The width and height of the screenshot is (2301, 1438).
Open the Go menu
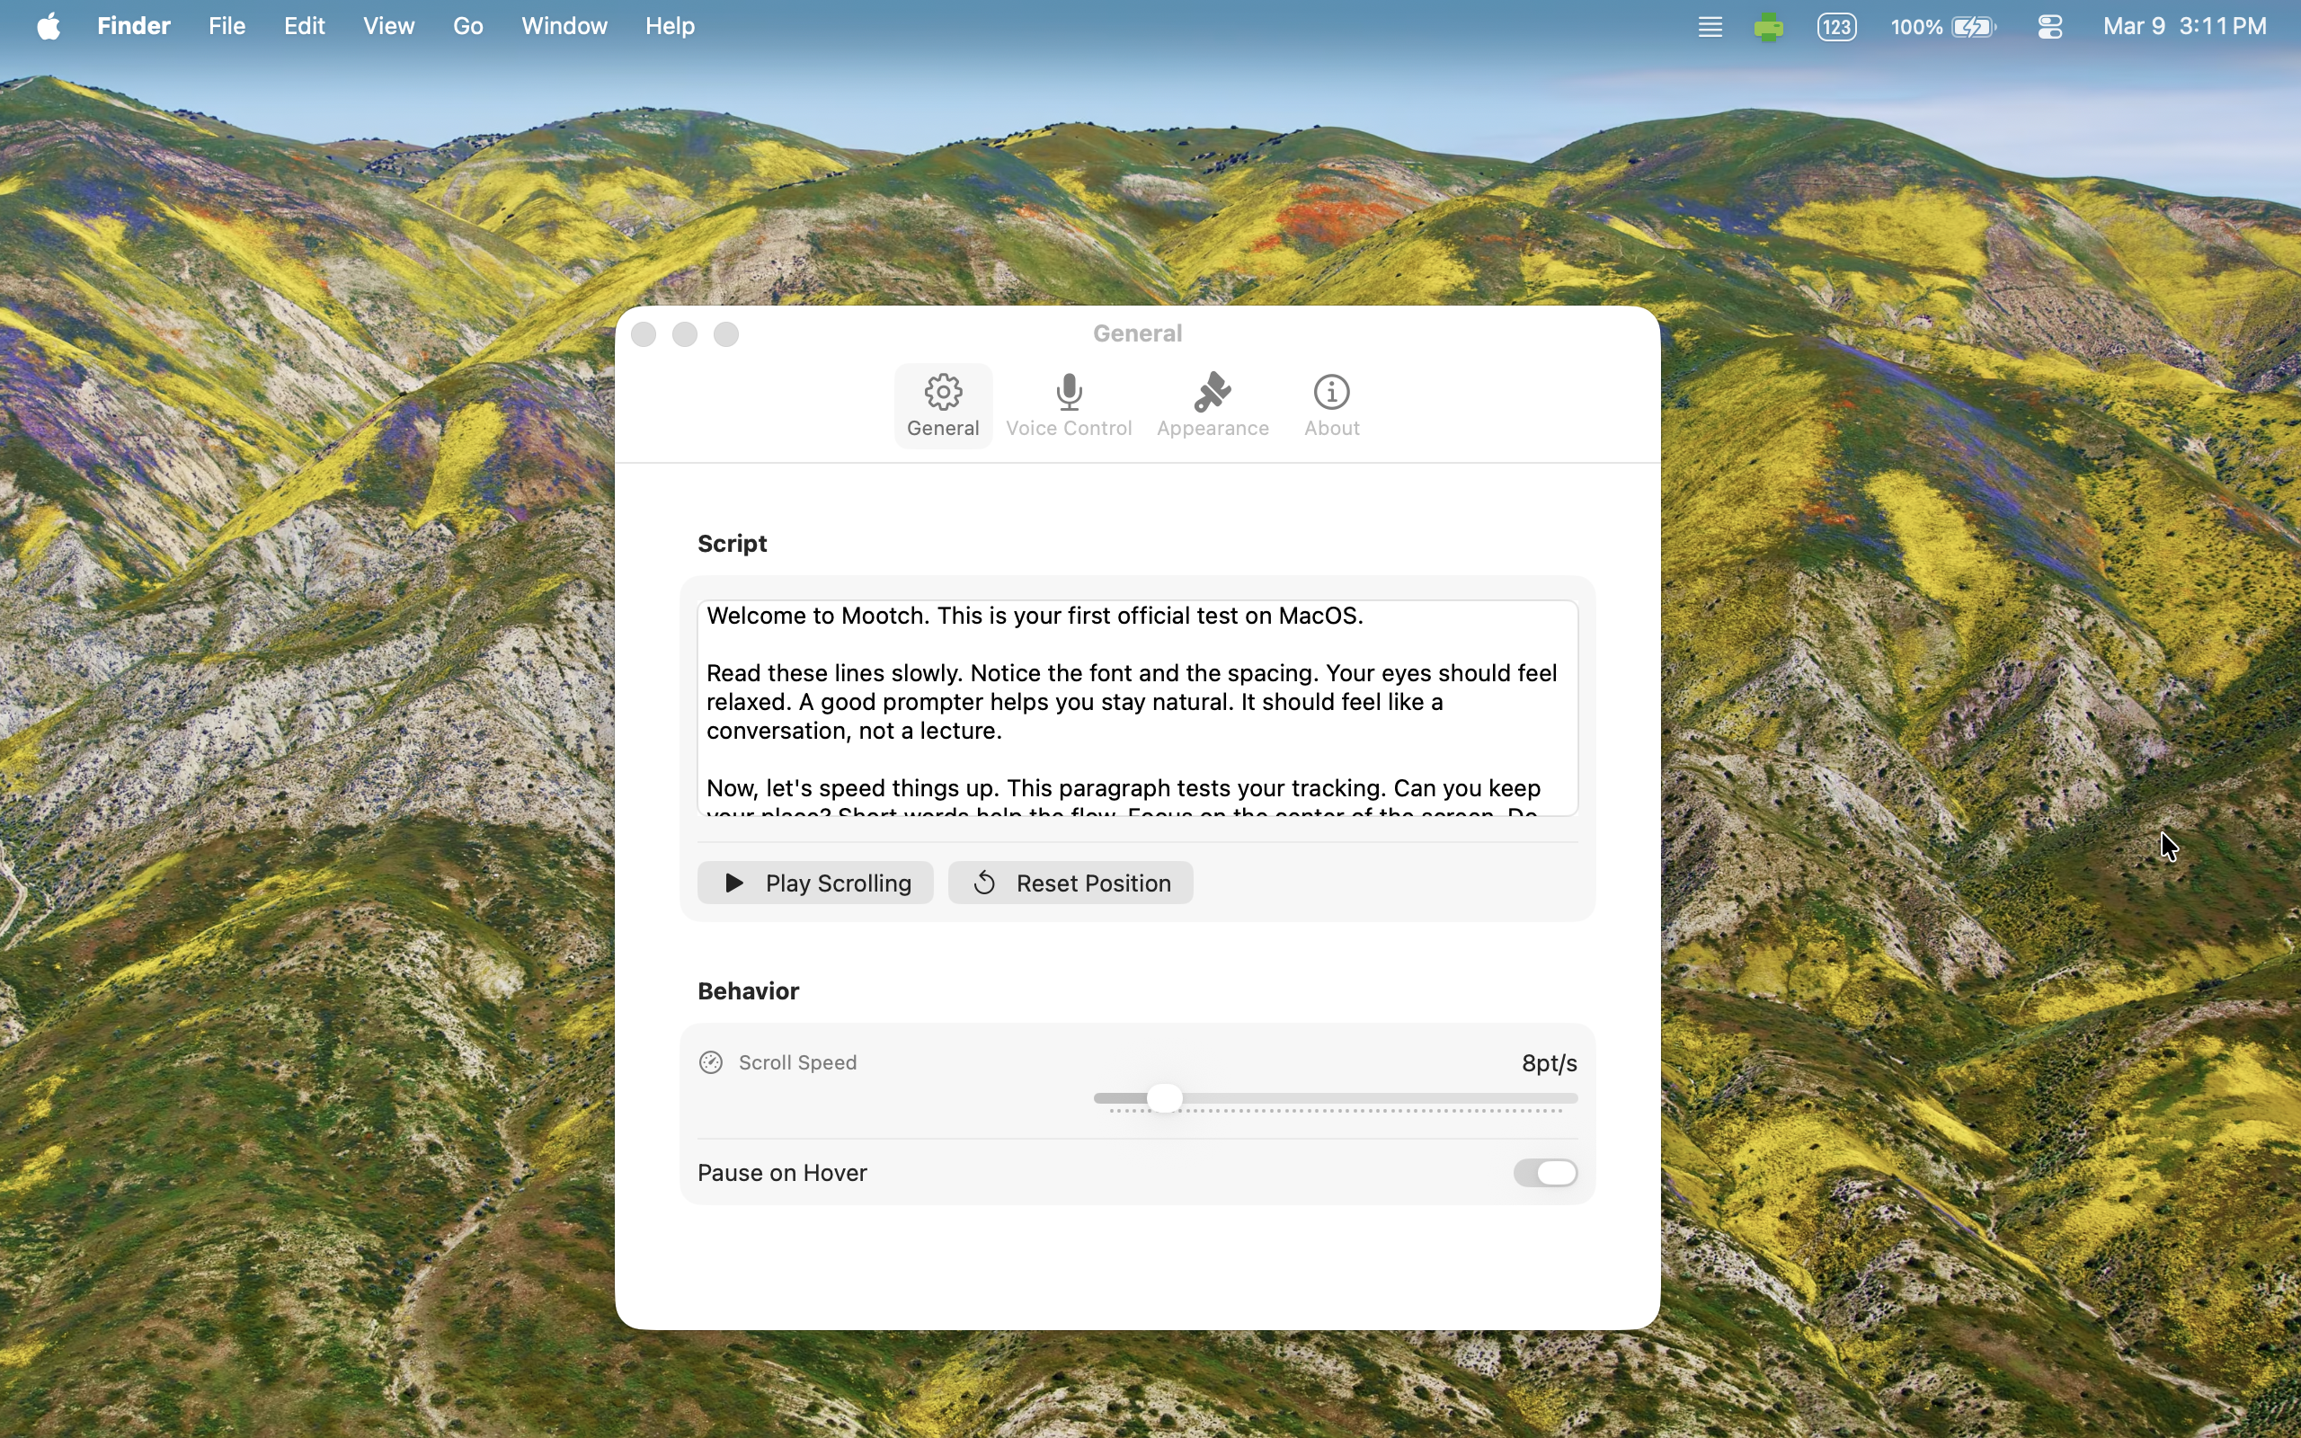pos(467,27)
